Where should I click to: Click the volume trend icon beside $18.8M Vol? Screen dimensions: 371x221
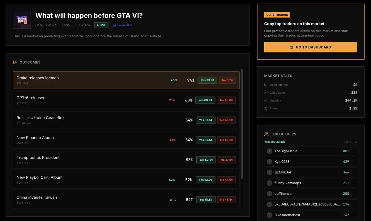point(37,25)
